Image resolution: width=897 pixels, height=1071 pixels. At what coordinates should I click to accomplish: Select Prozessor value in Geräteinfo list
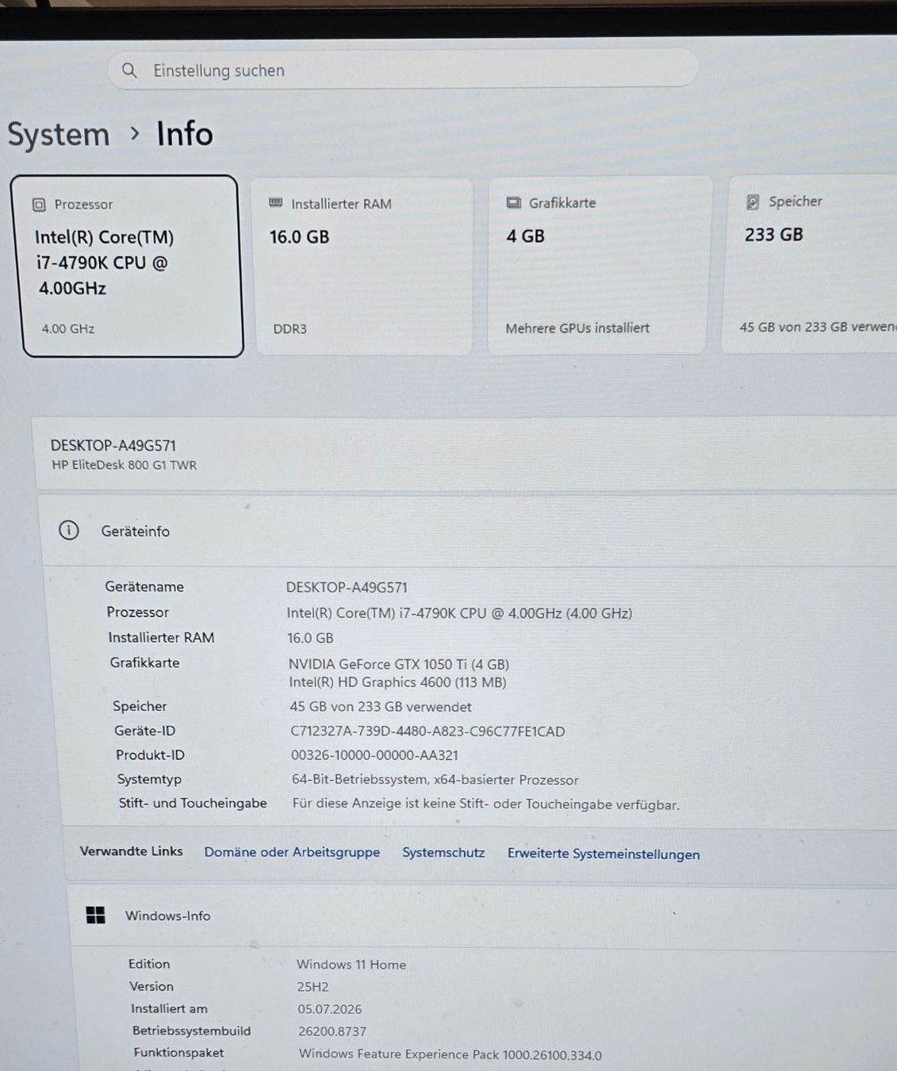point(459,613)
